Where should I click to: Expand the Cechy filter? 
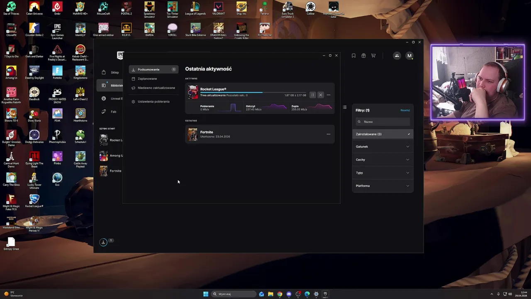pyautogui.click(x=383, y=159)
